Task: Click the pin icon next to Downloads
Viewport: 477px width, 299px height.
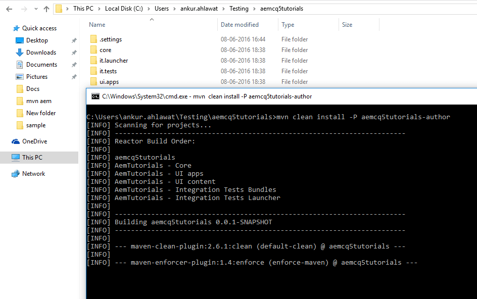Action: [74, 52]
